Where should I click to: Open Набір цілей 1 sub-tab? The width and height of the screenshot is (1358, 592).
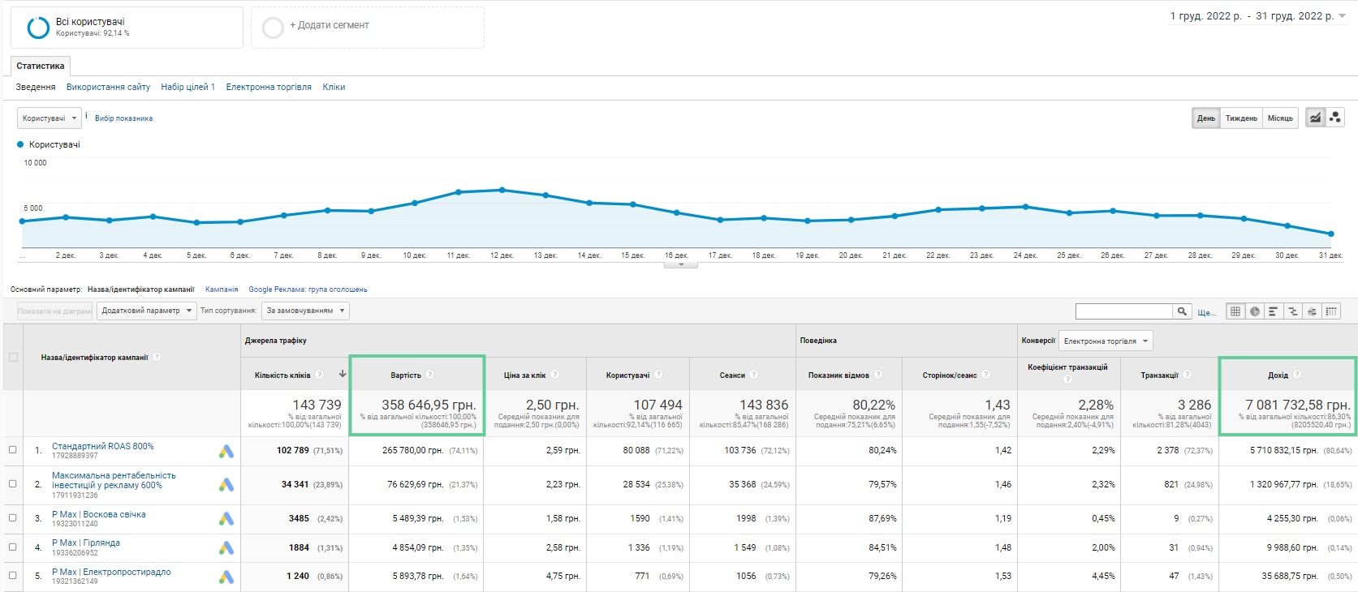coord(188,87)
